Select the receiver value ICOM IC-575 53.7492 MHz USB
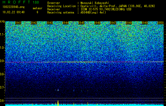 (x=106, y=9)
